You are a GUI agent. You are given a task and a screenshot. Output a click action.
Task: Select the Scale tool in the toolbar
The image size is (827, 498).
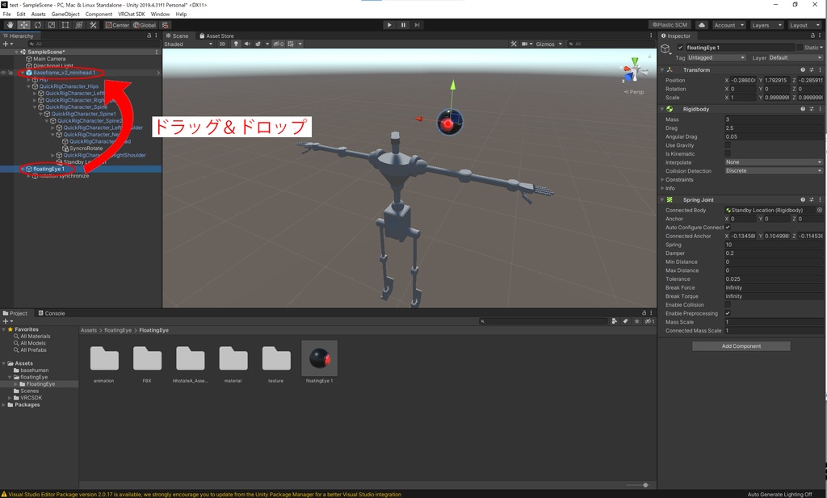[51, 25]
